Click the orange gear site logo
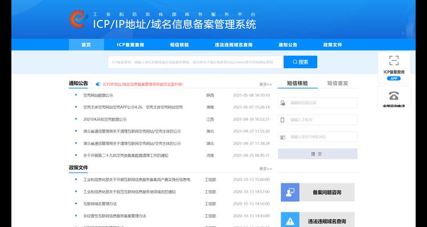 click(x=78, y=19)
